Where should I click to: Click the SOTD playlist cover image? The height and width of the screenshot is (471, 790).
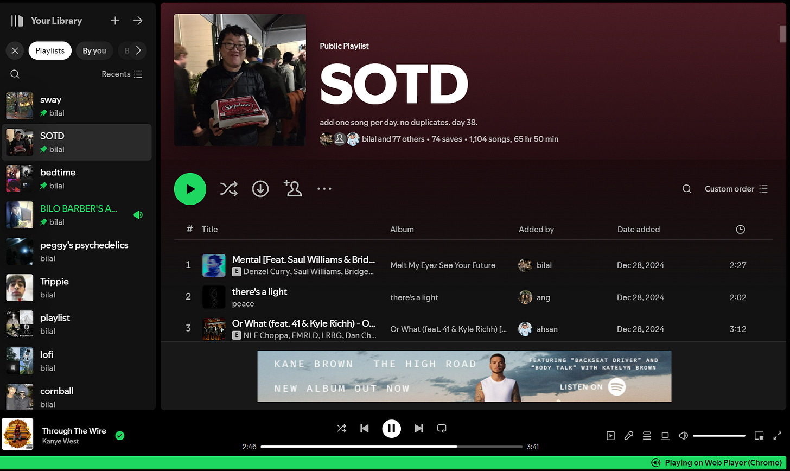pyautogui.click(x=240, y=80)
